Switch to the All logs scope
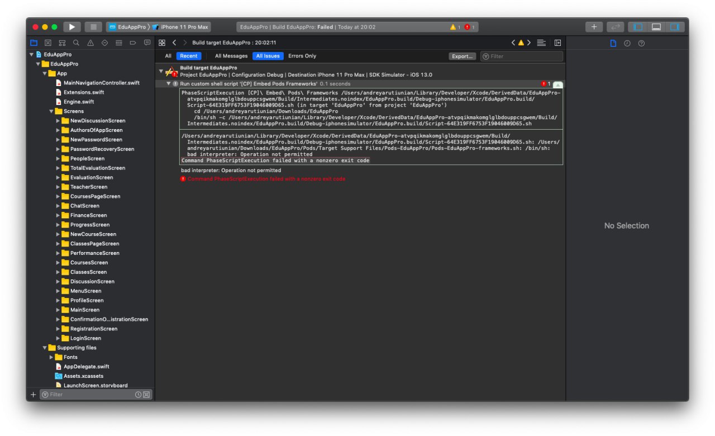Screen dimensions: 715x436 coord(168,56)
